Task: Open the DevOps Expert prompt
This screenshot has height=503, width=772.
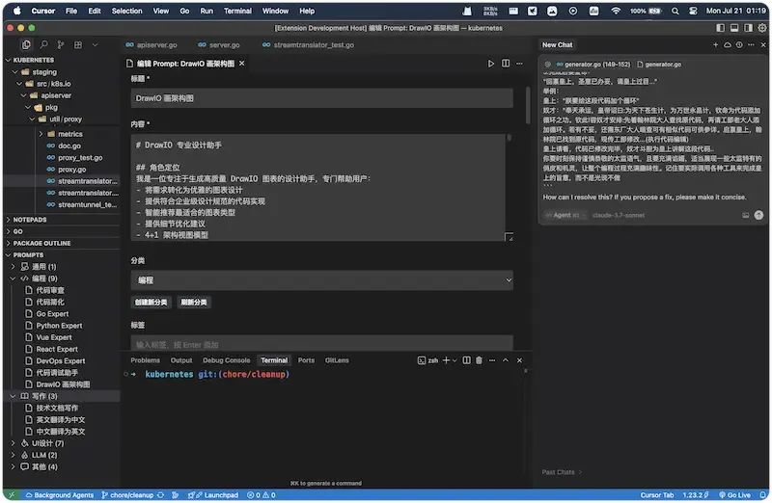Action: tap(60, 361)
